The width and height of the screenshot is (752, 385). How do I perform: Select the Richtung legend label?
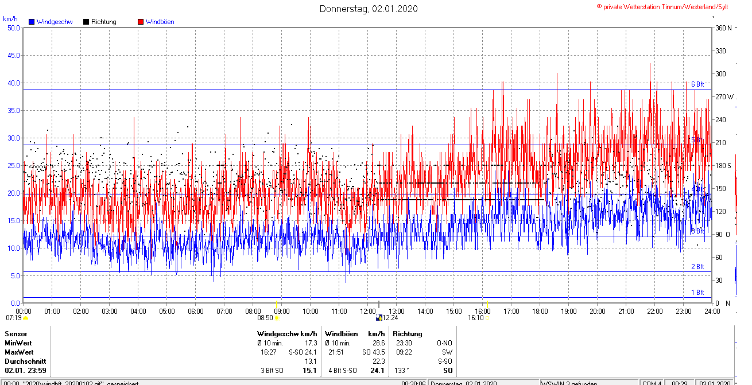(x=104, y=22)
